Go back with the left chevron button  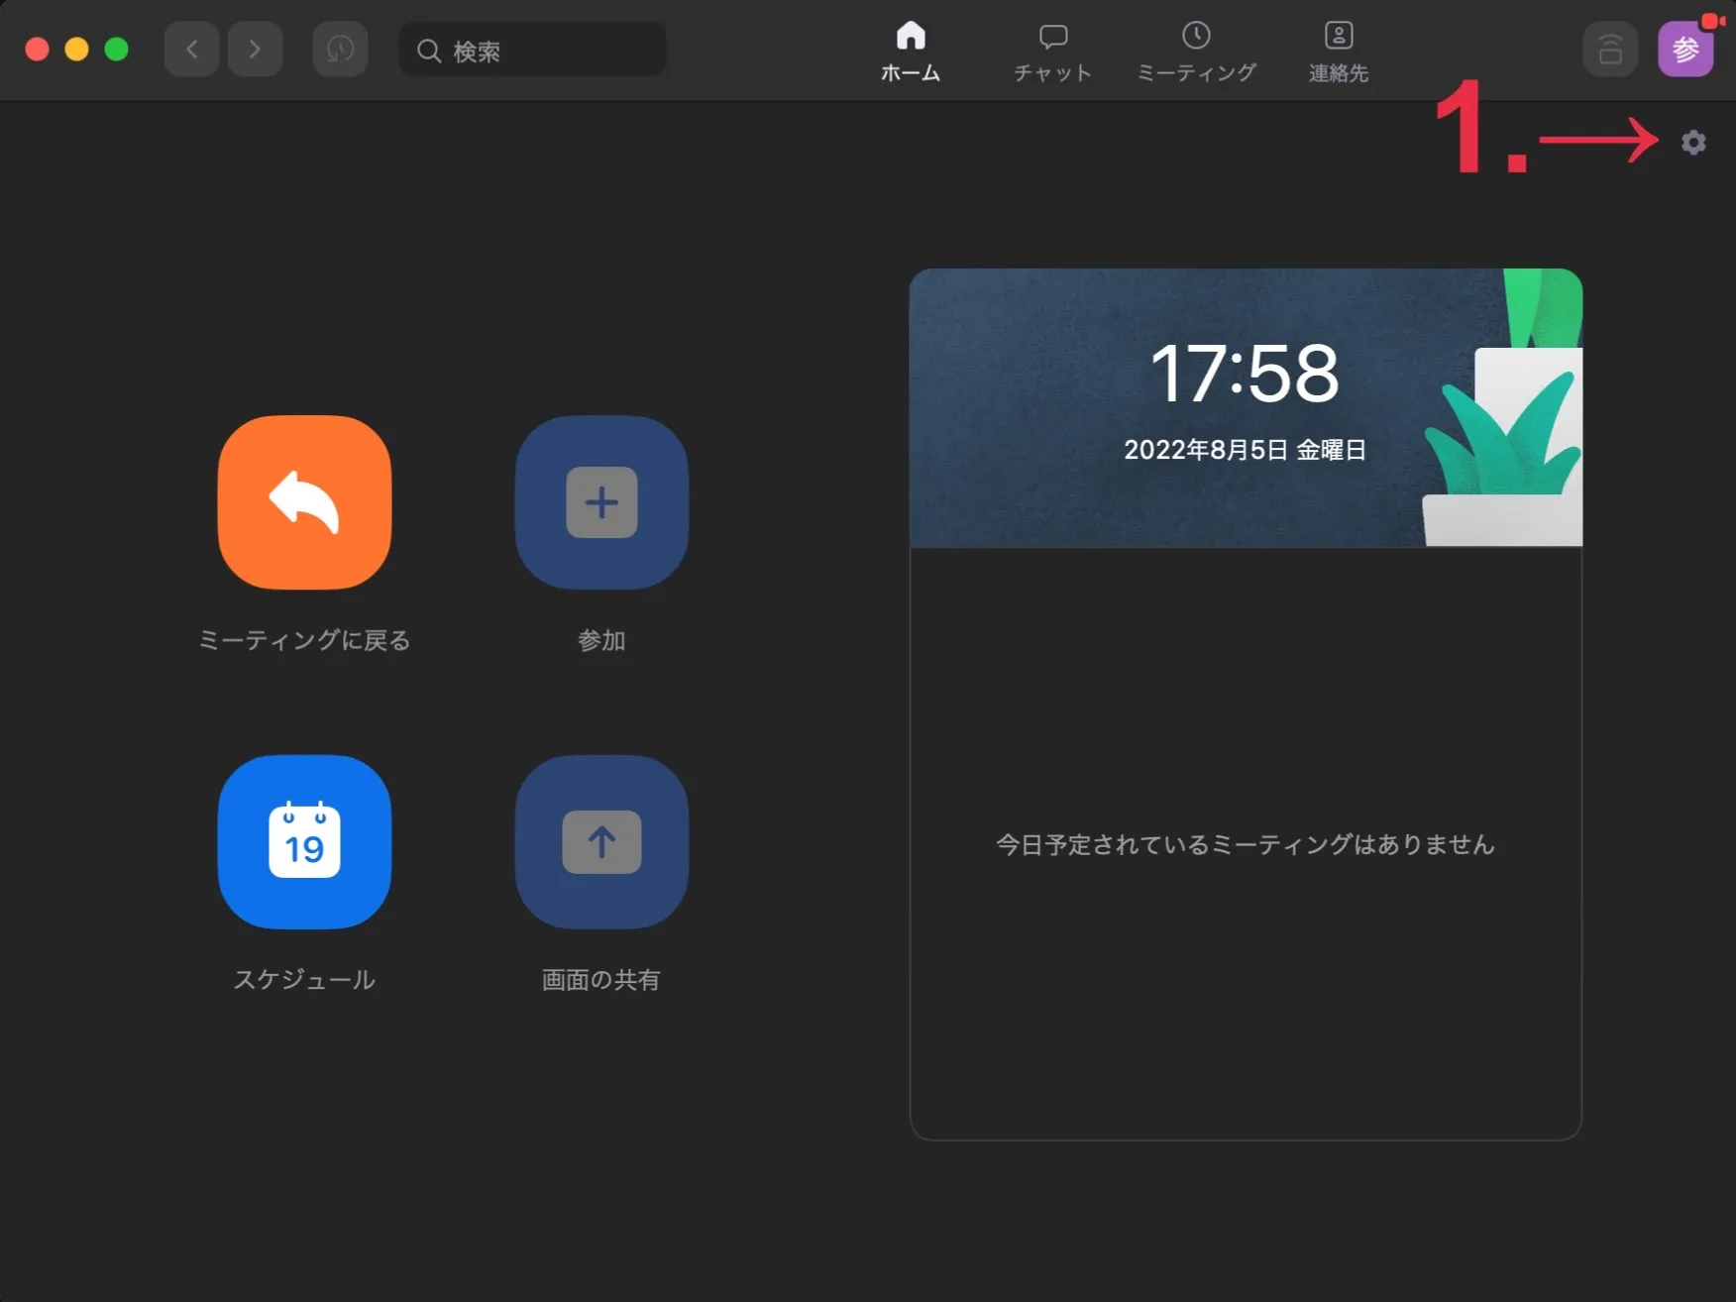[x=192, y=50]
